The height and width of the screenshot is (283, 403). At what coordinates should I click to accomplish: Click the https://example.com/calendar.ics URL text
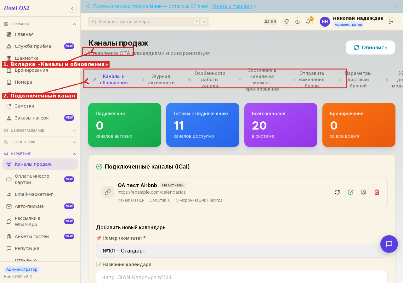pyautogui.click(x=152, y=192)
